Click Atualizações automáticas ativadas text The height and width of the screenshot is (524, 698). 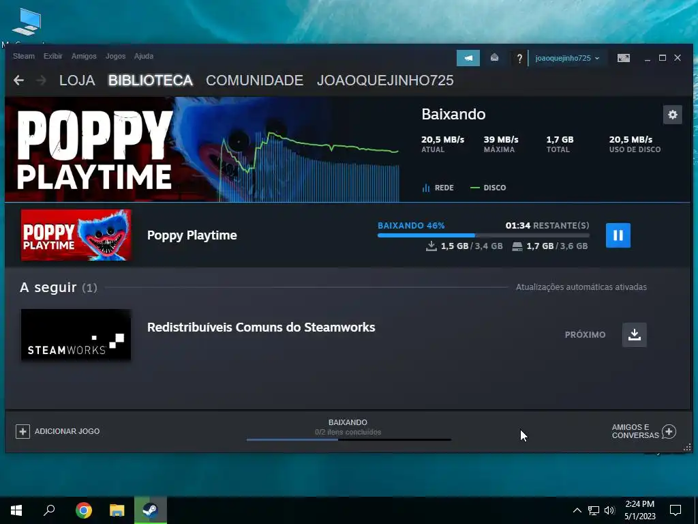tap(581, 287)
